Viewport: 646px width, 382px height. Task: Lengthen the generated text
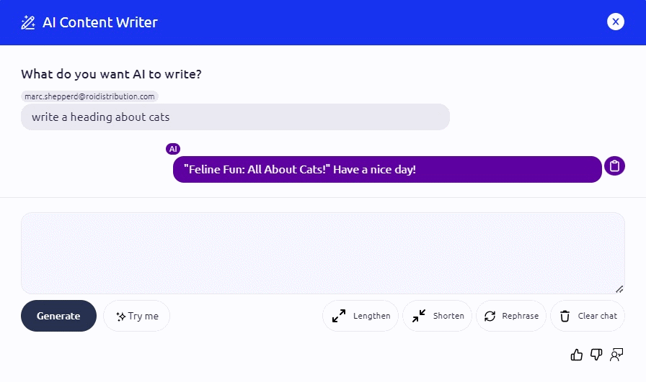(360, 316)
